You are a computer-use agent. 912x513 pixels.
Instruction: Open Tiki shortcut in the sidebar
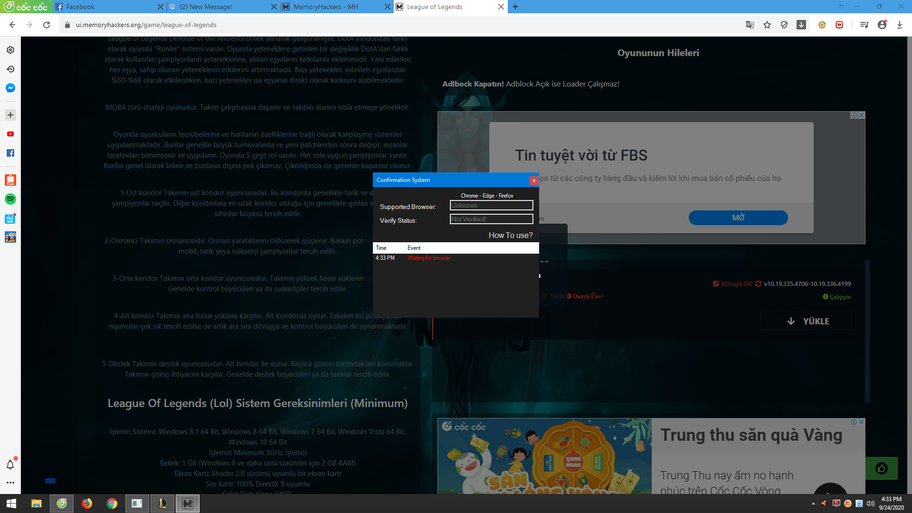click(10, 218)
